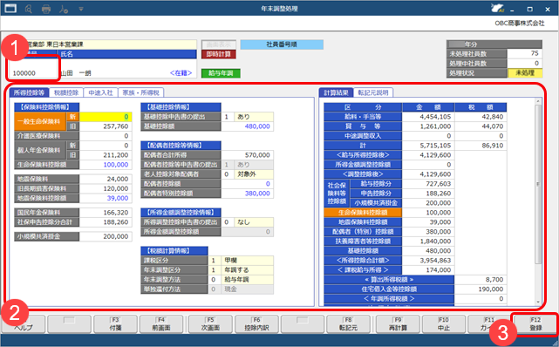
Task: Click the yellow new 一般生命保険料 input field
Action: point(106,117)
